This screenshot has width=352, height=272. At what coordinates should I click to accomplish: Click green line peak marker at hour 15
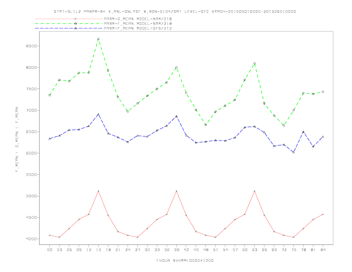(98, 39)
